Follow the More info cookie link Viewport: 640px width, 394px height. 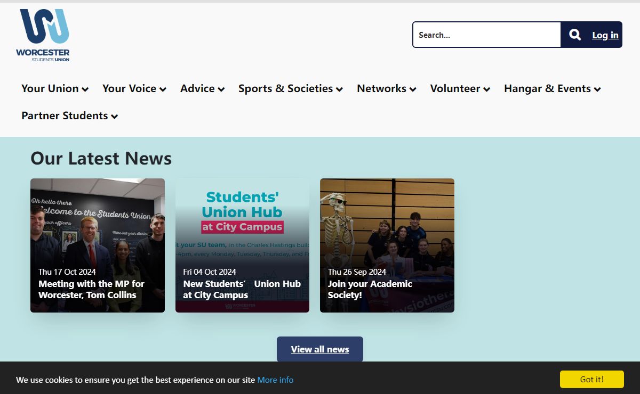(x=275, y=380)
